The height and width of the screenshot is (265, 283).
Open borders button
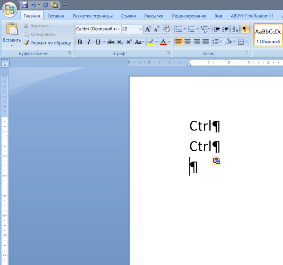(241, 42)
